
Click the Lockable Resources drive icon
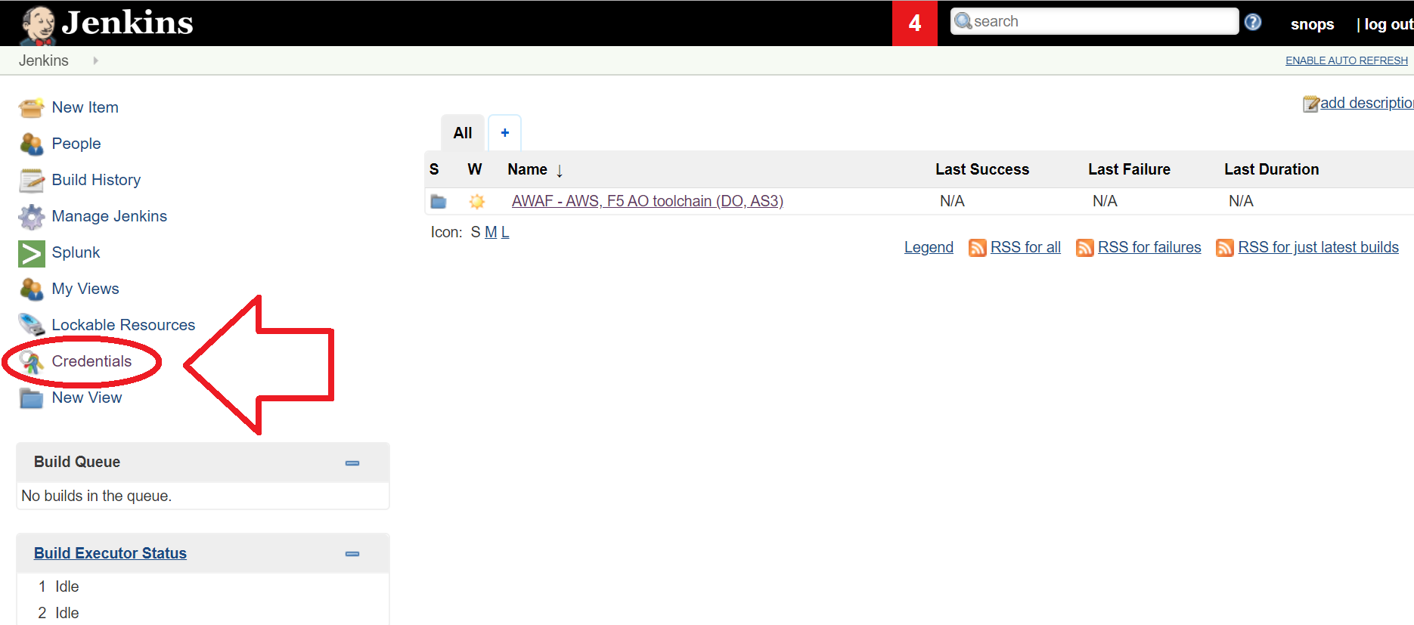click(32, 325)
